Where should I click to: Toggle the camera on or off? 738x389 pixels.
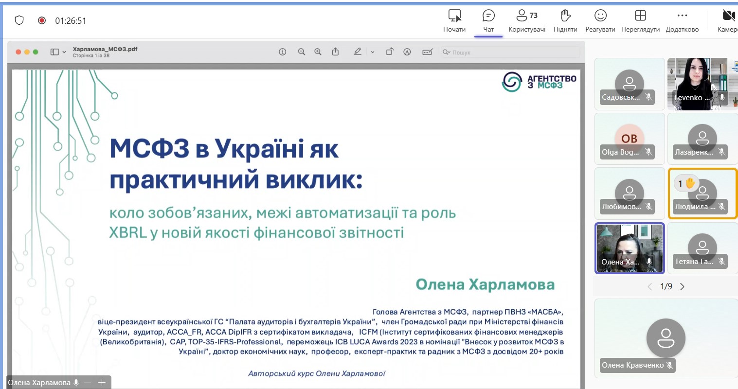(x=728, y=21)
